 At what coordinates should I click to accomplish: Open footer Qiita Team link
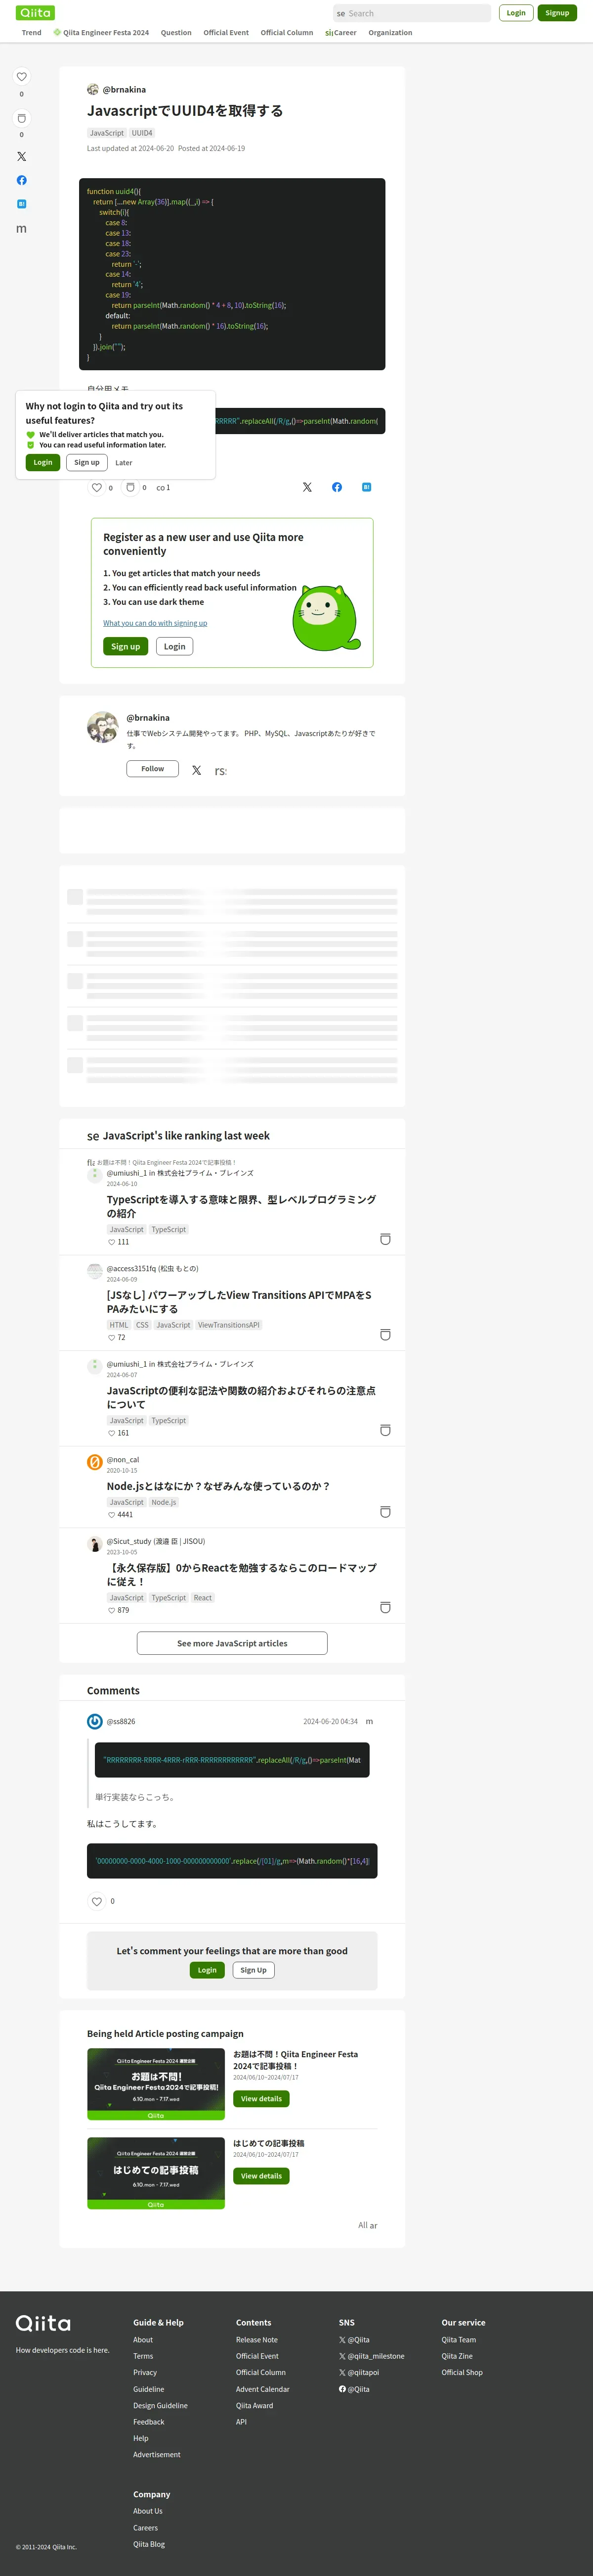click(459, 2339)
